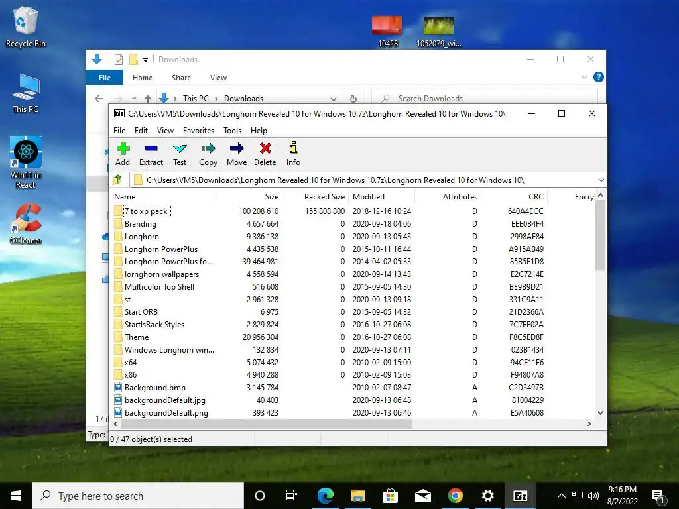This screenshot has width=679, height=509.
Task: Click the Move toolbar icon
Action: coord(237,154)
